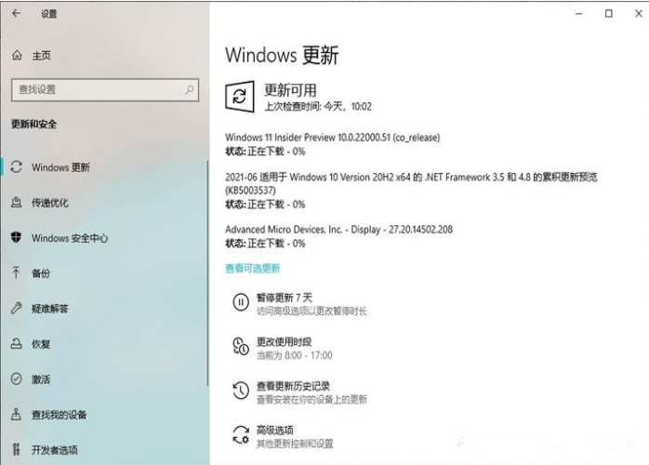Screen dimensions: 649x465
Task: Go to 备份 settings
Action: pos(41,273)
